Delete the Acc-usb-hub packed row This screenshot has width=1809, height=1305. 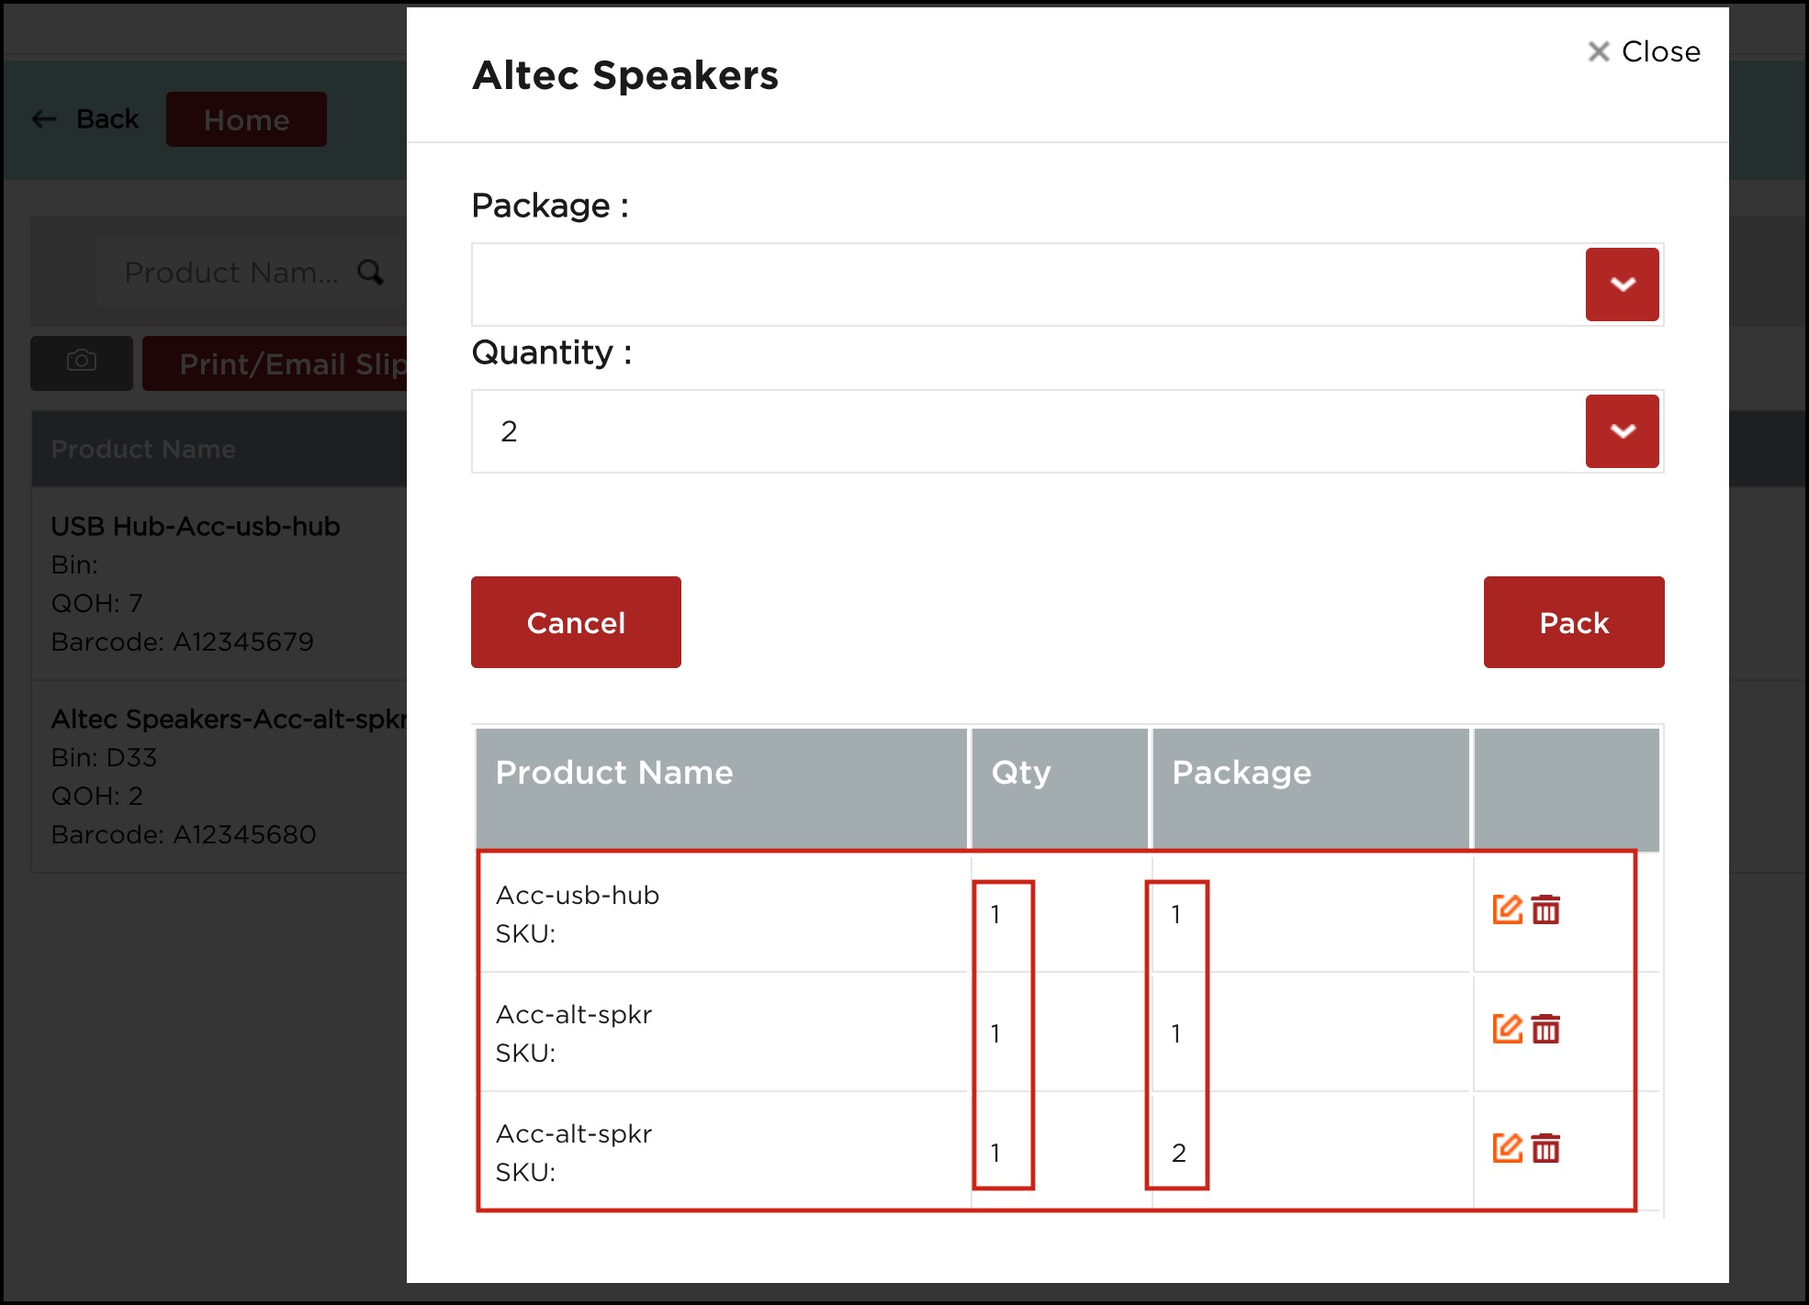tap(1546, 909)
